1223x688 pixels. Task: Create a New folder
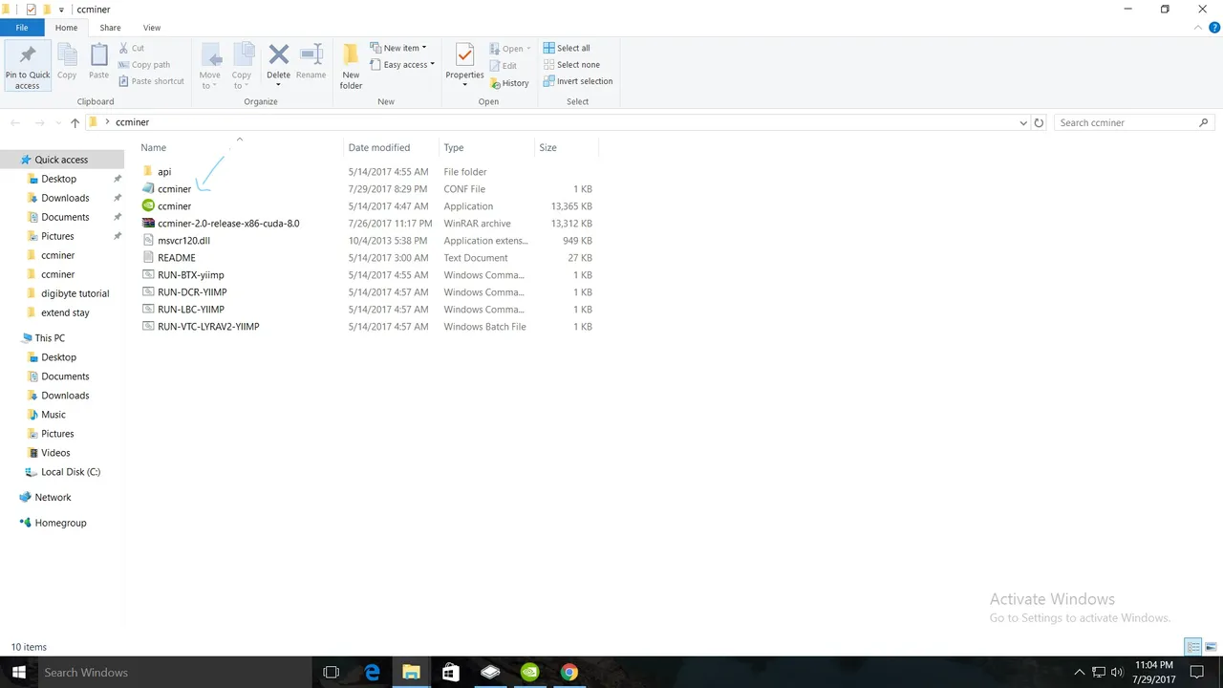tap(351, 67)
